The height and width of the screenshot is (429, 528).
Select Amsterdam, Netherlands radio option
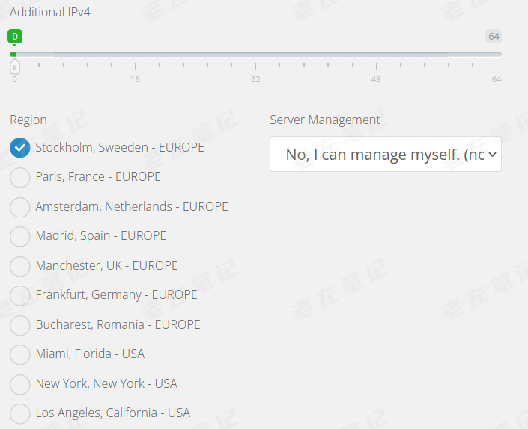(20, 207)
